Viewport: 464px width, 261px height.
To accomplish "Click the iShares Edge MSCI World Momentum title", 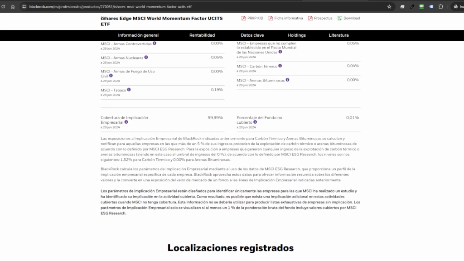I will point(162,21).
